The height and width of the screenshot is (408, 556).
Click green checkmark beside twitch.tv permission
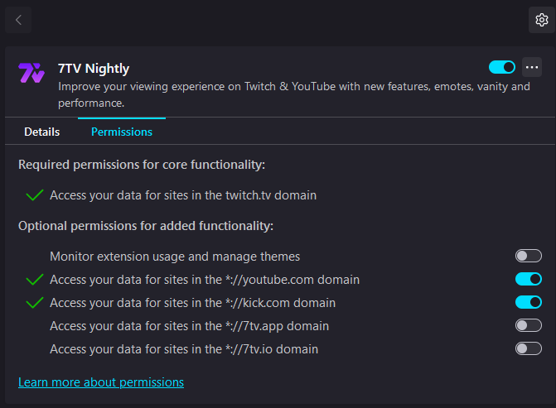(x=35, y=195)
